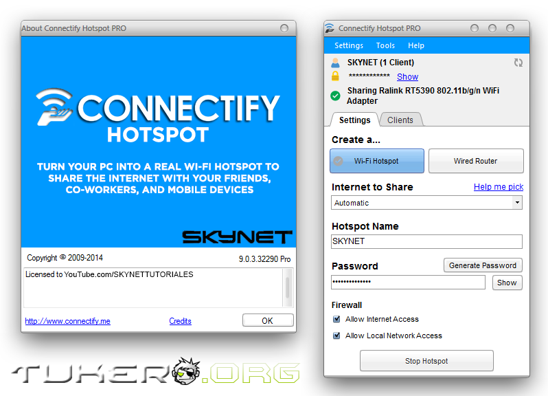Uncheck Allow Internet Access checkbox

coord(336,319)
